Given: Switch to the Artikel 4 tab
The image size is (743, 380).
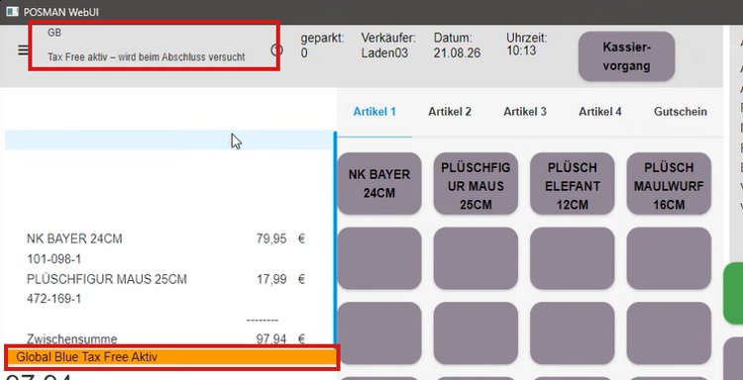Looking at the screenshot, I should coord(600,112).
